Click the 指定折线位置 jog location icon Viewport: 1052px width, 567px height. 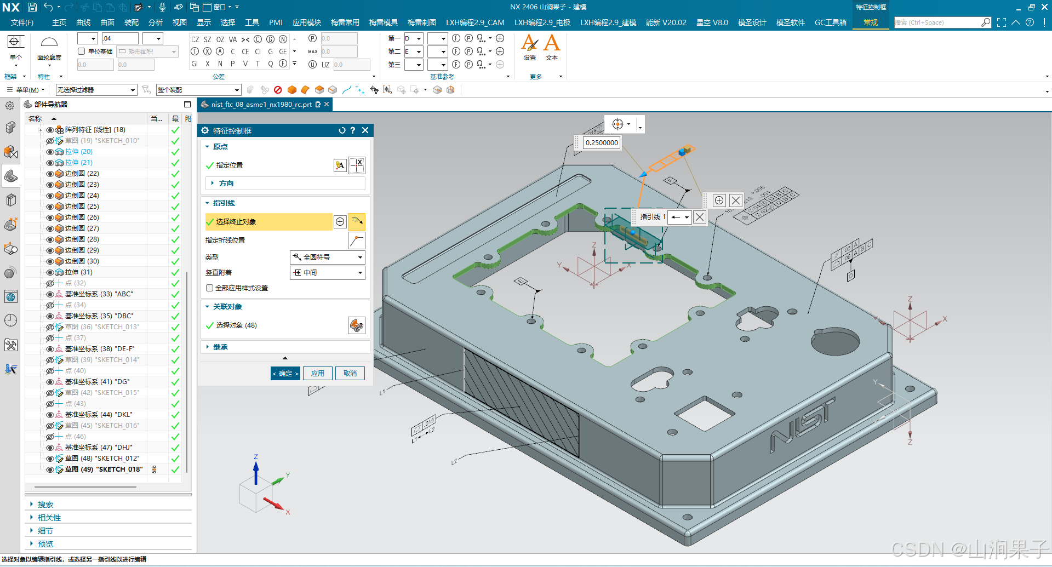pos(357,240)
